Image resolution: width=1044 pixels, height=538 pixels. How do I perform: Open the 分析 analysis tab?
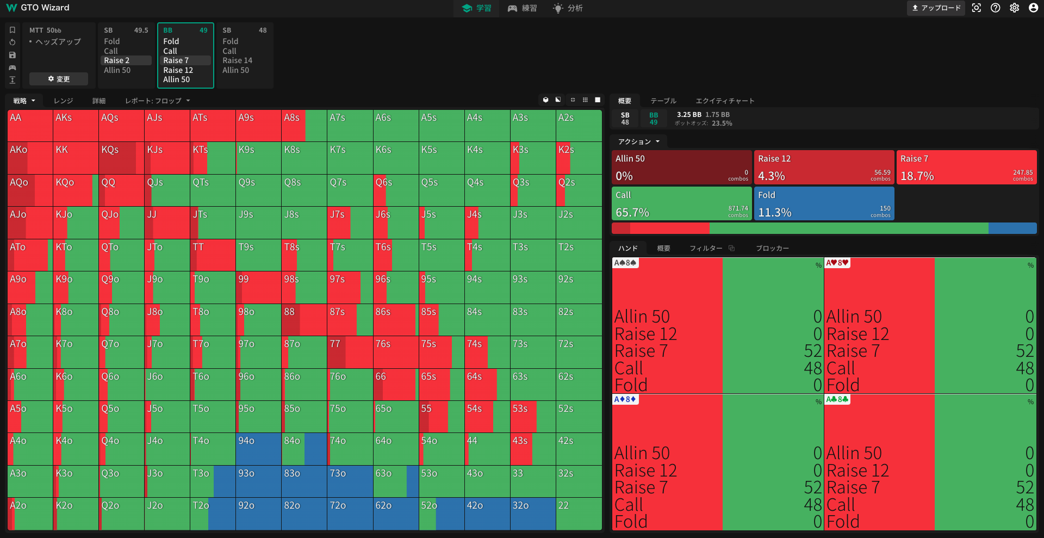pyautogui.click(x=568, y=8)
